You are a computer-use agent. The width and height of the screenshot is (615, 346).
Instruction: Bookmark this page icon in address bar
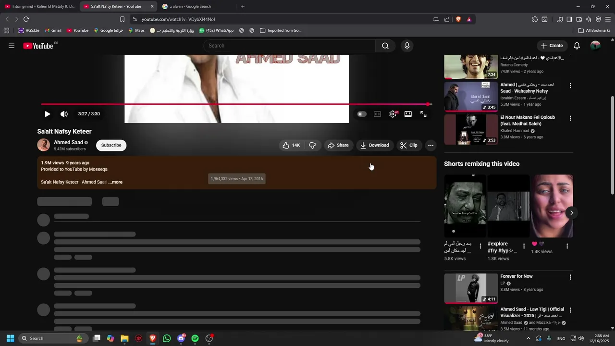pos(122,19)
